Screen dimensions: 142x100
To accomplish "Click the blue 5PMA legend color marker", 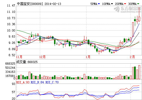I will [99, 4].
